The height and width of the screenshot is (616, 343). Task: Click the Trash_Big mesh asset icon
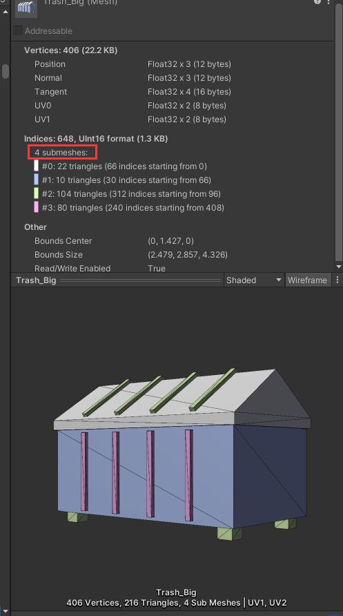(x=26, y=8)
